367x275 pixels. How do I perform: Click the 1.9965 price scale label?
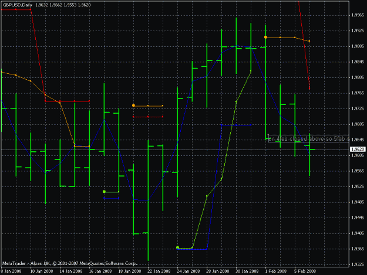click(x=358, y=15)
